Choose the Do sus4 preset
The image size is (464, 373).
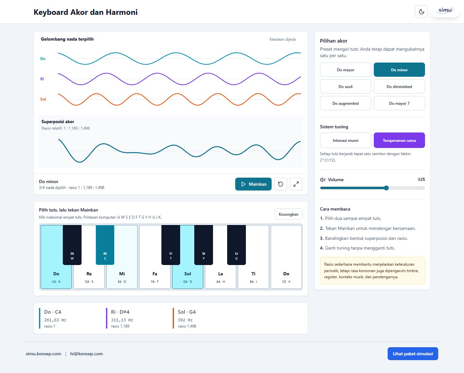[345, 86]
